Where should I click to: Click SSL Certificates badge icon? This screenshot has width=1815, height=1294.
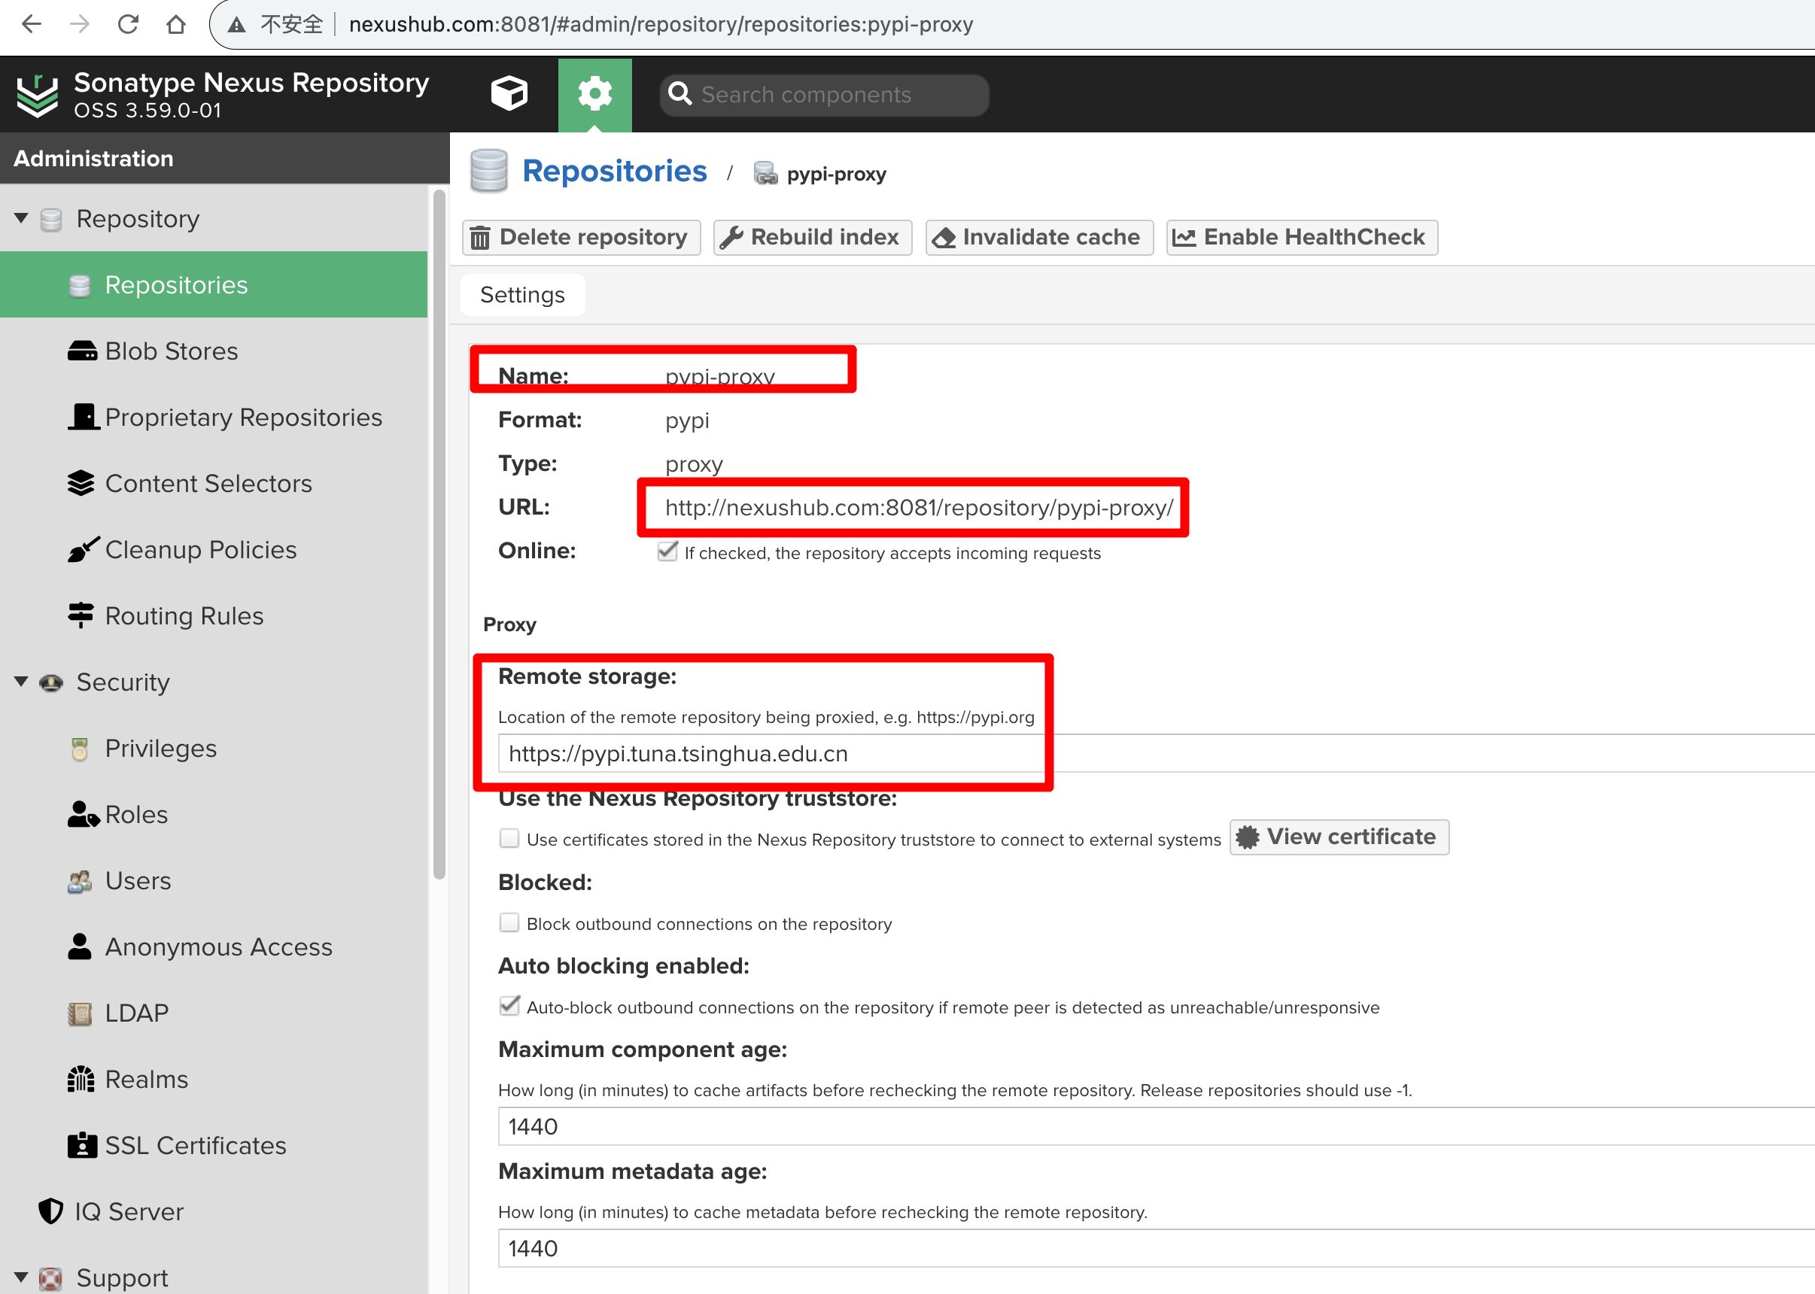coord(82,1145)
